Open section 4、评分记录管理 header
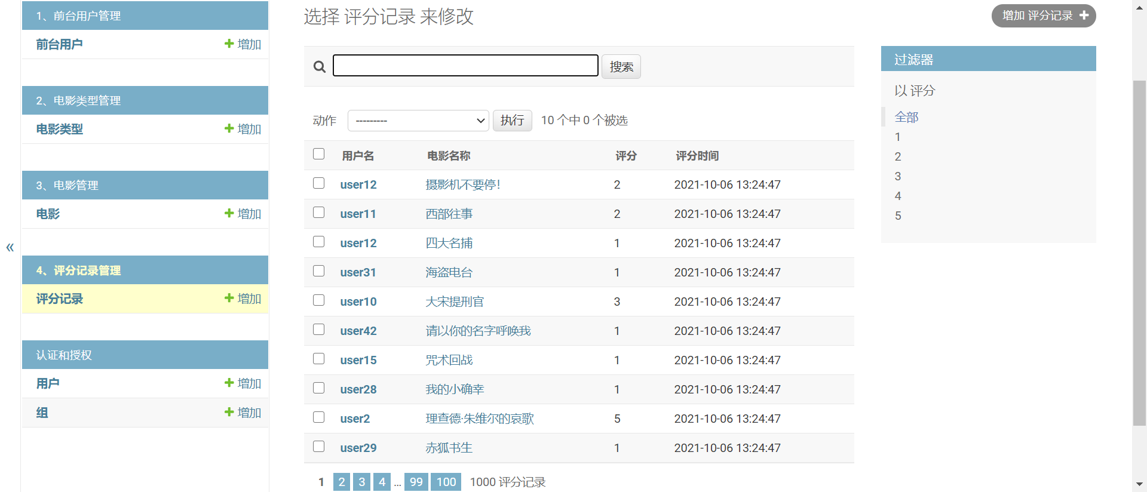 pos(78,270)
